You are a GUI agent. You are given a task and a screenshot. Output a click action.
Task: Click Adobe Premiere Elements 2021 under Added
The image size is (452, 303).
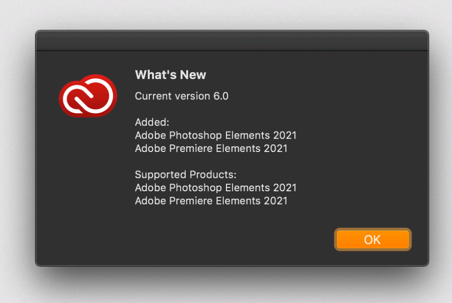211,149
